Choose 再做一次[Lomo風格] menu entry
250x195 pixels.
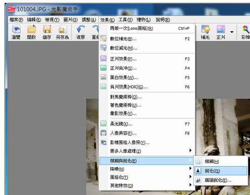147,28
